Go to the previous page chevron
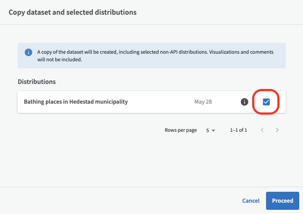 click(x=262, y=130)
